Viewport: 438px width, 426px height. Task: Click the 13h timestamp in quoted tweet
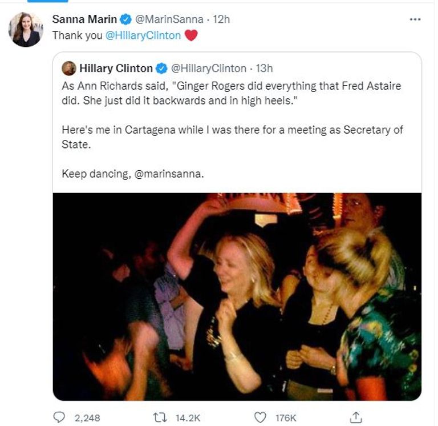click(x=265, y=69)
